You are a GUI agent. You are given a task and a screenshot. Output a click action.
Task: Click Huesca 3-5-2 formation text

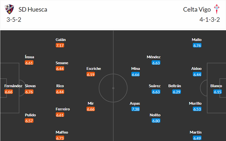click(14, 19)
